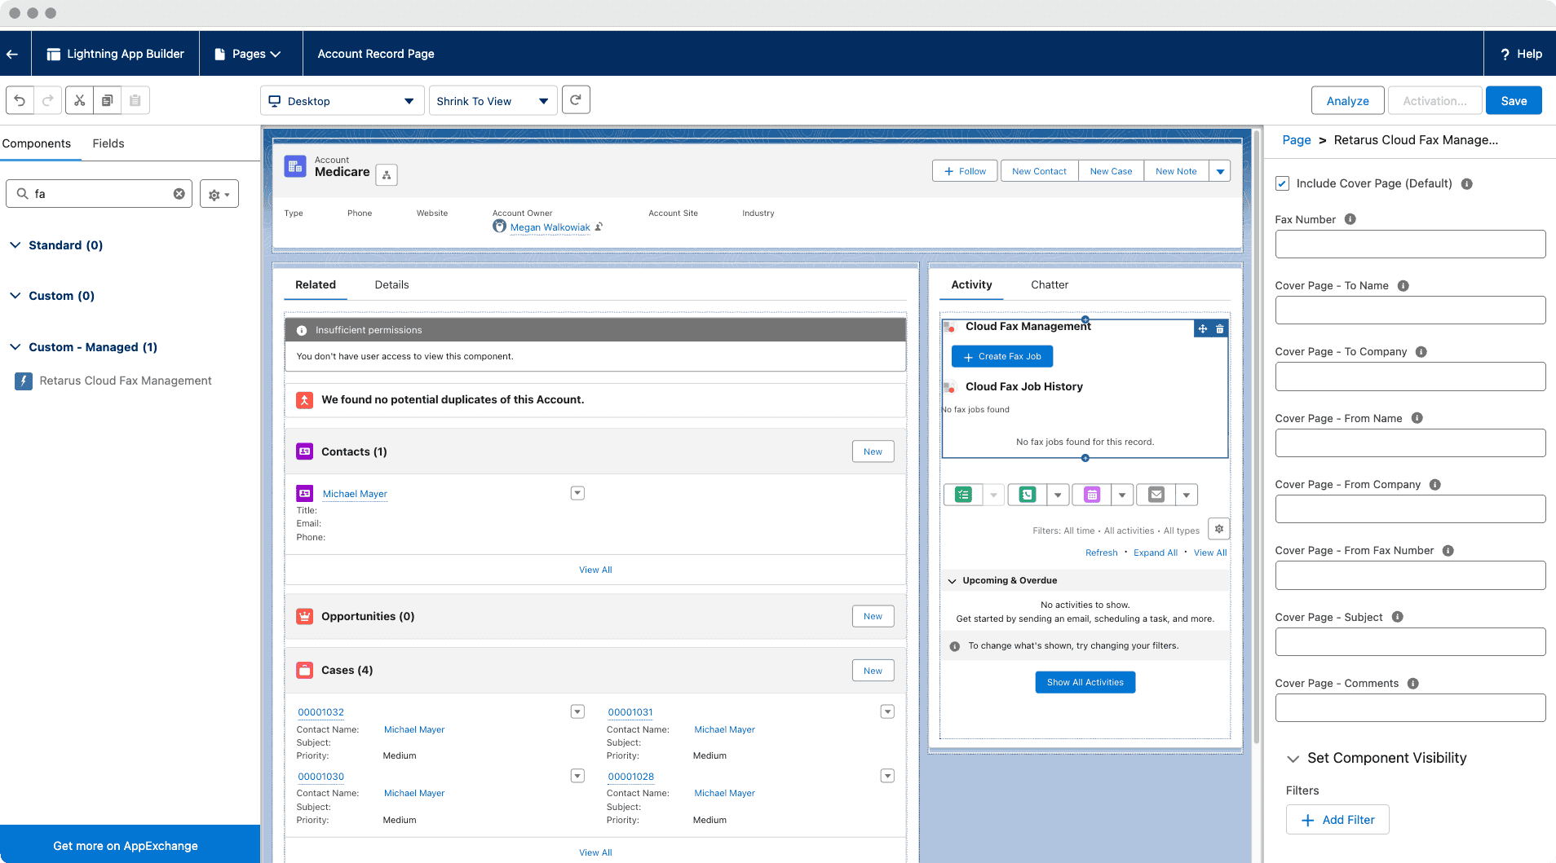1556x863 pixels.
Task: Go back using the header back arrow
Action: tap(12, 54)
